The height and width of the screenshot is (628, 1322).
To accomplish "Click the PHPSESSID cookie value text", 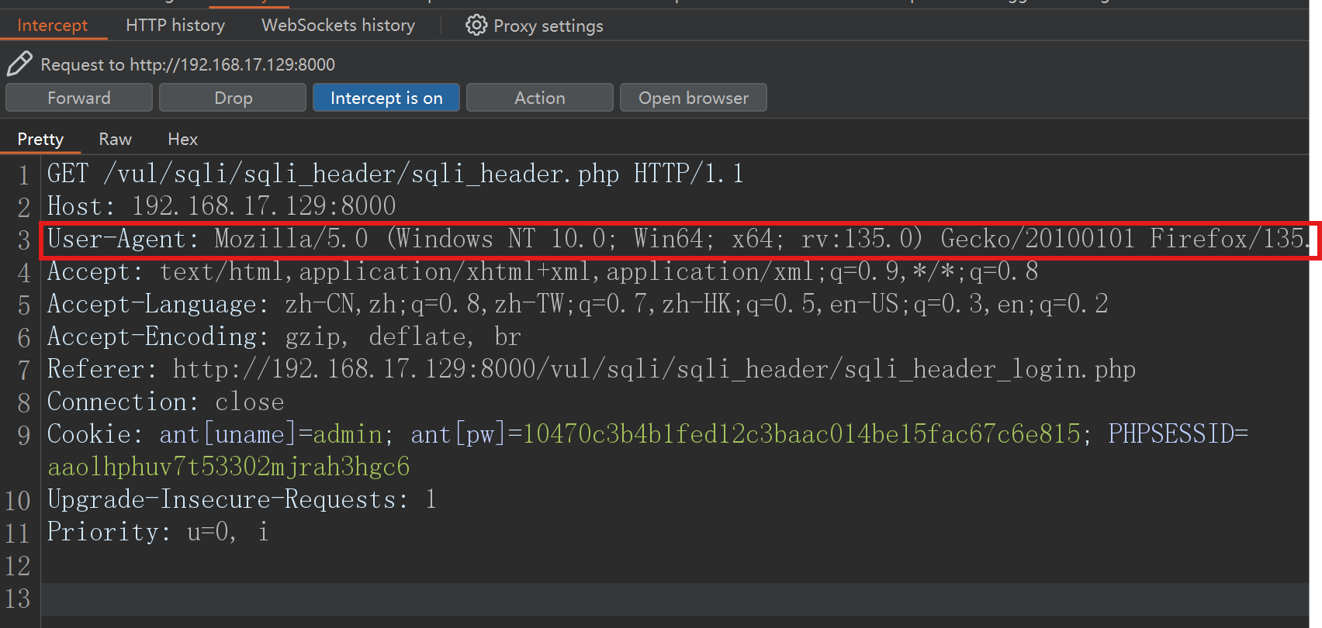I will click(228, 467).
